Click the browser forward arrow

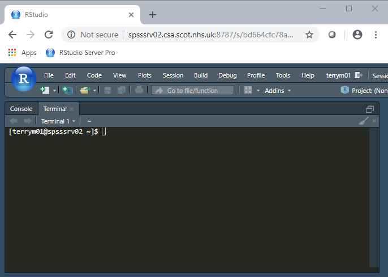pyautogui.click(x=31, y=35)
